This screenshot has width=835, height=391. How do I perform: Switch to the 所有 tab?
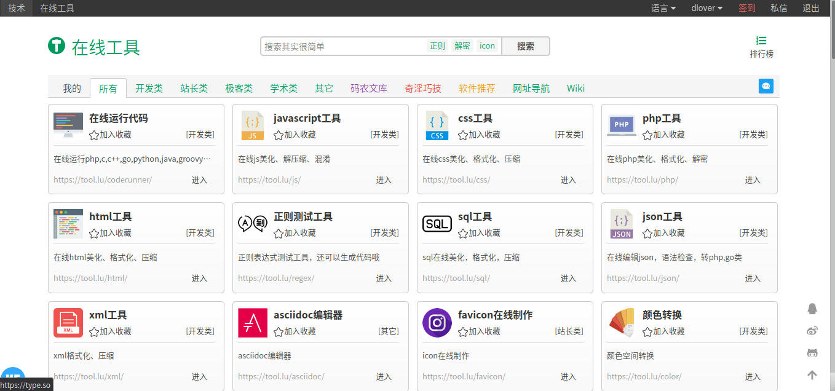pyautogui.click(x=108, y=89)
